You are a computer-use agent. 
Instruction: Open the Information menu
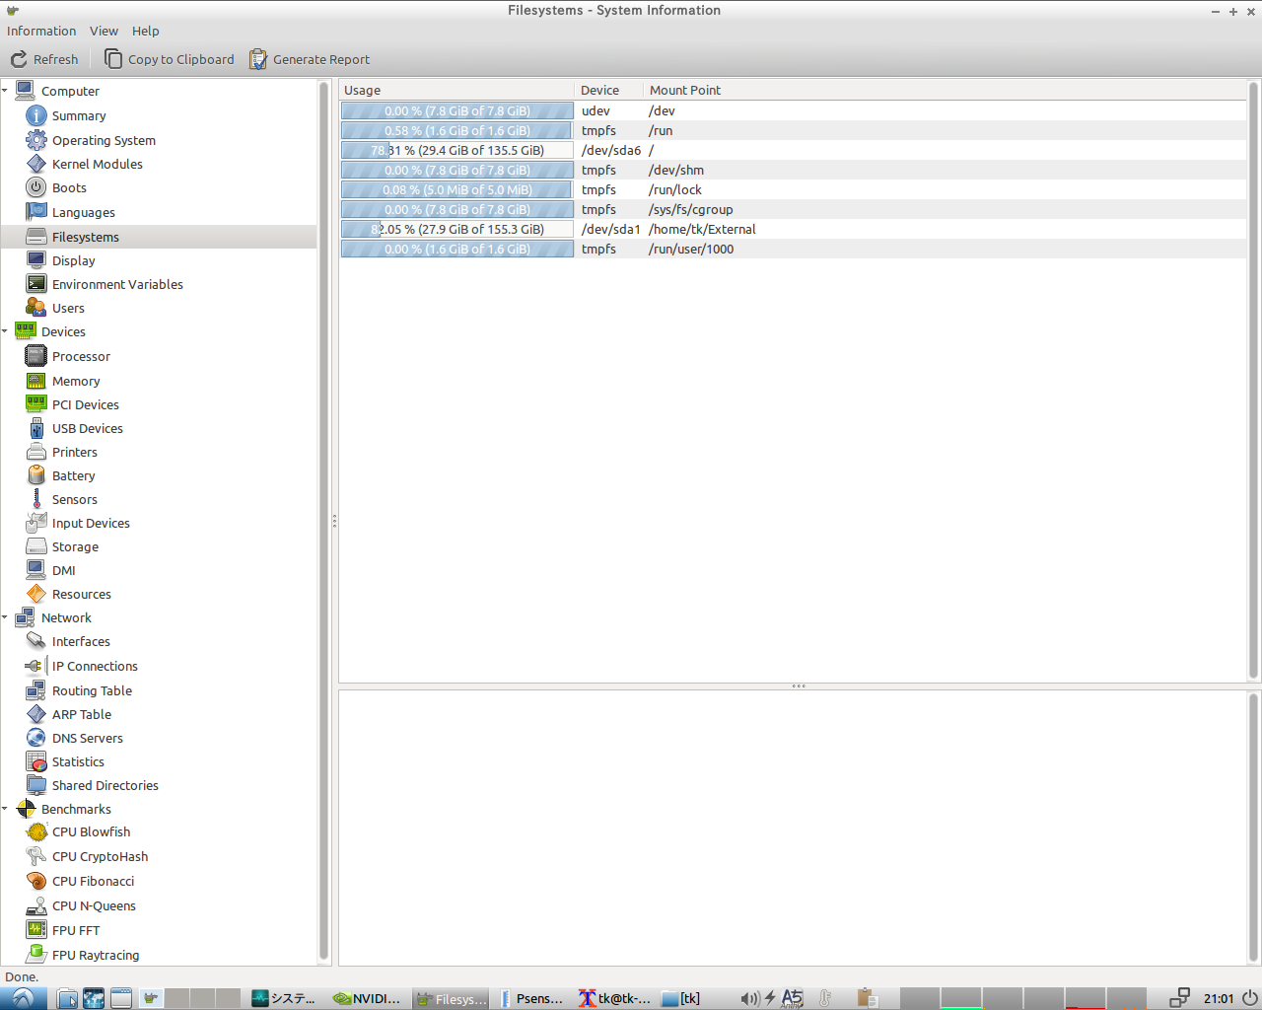click(41, 31)
